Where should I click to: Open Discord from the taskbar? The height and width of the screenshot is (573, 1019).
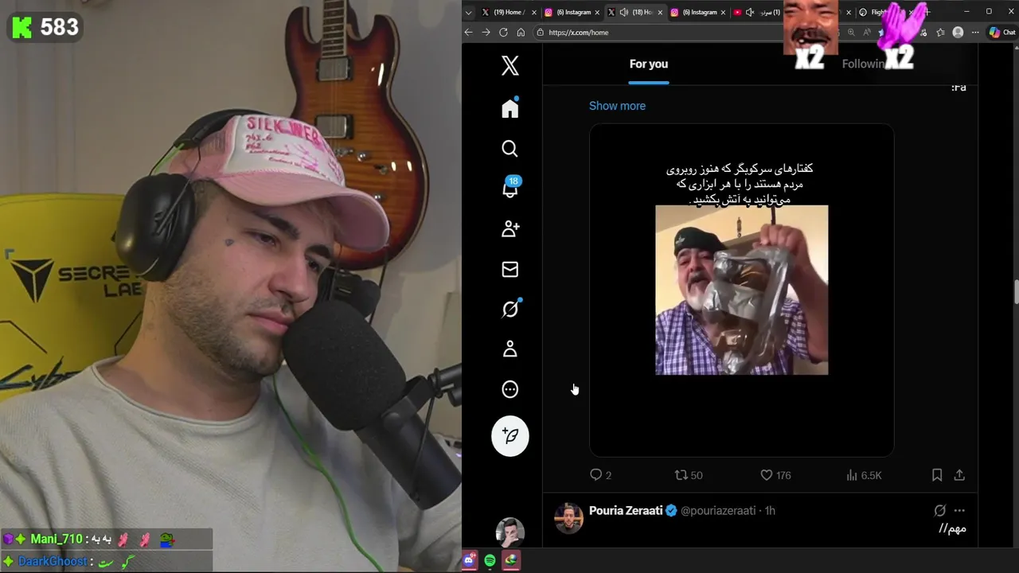470,560
